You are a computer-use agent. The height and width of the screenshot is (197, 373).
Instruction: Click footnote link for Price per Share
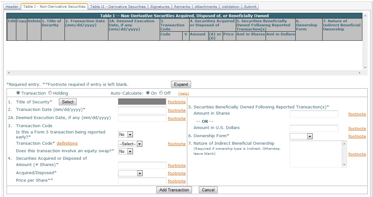pos(177,181)
